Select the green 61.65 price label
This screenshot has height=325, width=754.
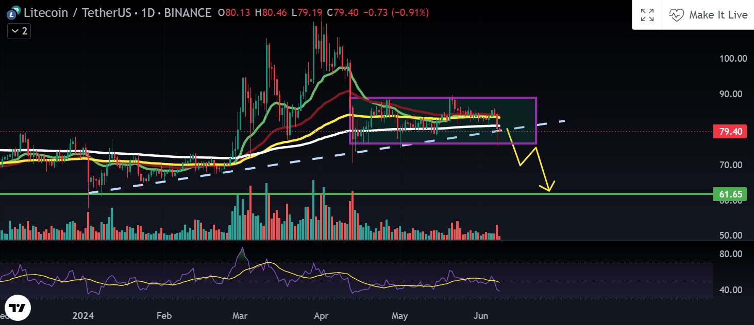[731, 194]
